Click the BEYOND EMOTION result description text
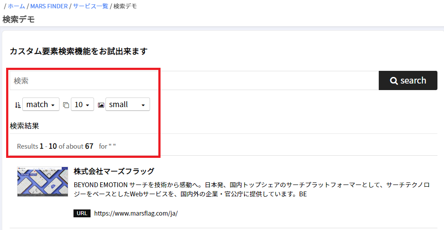 tap(252, 189)
